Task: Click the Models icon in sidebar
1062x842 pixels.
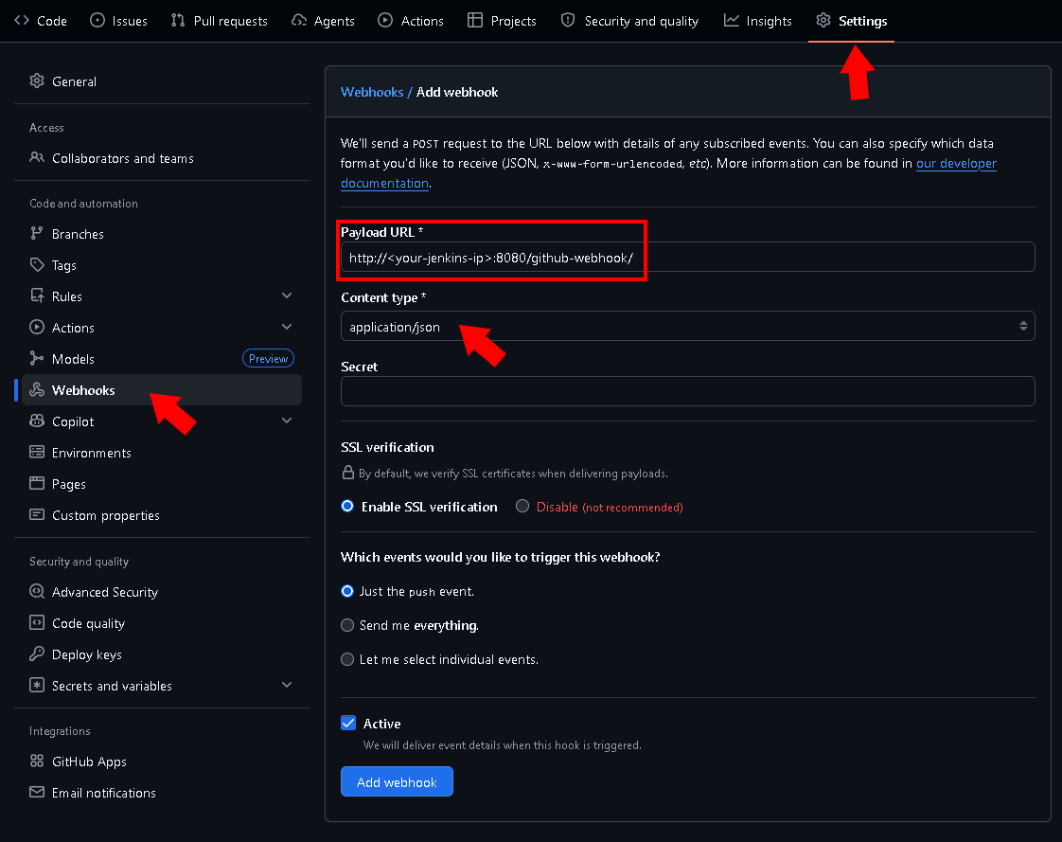Action: coord(37,359)
